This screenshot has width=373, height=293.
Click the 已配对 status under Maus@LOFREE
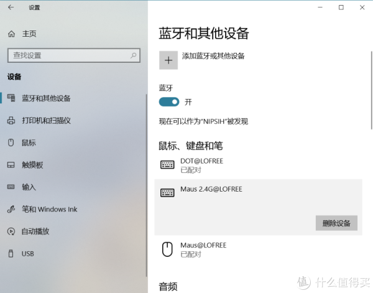pos(191,254)
